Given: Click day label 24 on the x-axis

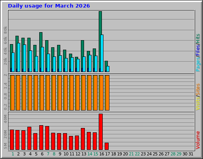Looking at the screenshot, I should [149, 154].
